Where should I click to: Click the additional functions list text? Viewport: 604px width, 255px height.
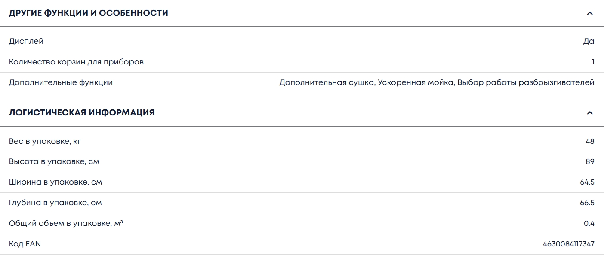click(437, 82)
